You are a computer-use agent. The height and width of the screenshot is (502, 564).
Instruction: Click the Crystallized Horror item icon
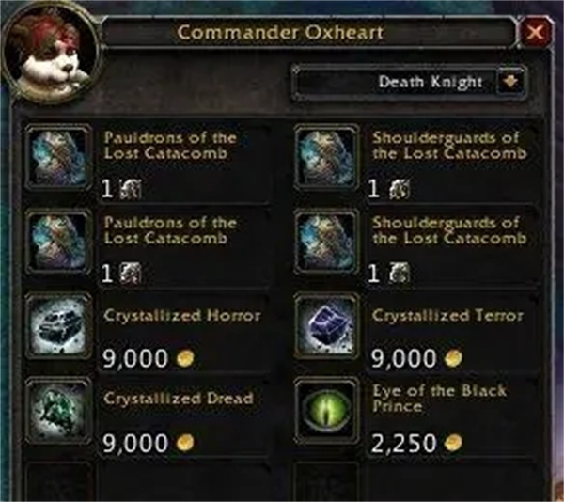pos(58,326)
